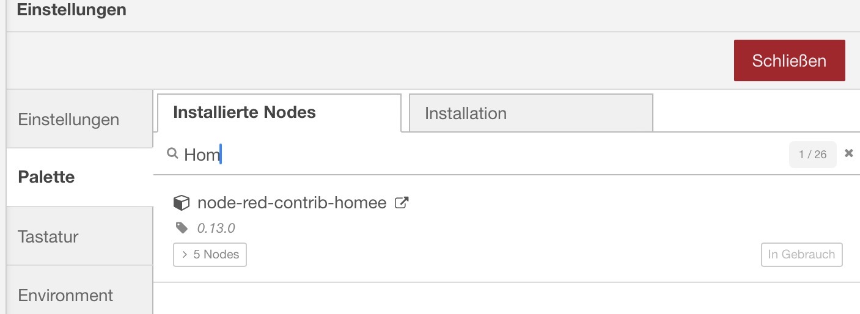Click the 1 / 26 result counter
The width and height of the screenshot is (860, 314).
pos(812,155)
